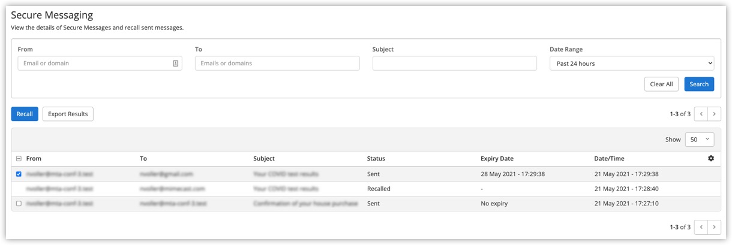Open the Date Range dropdown
The image size is (732, 245).
(632, 63)
